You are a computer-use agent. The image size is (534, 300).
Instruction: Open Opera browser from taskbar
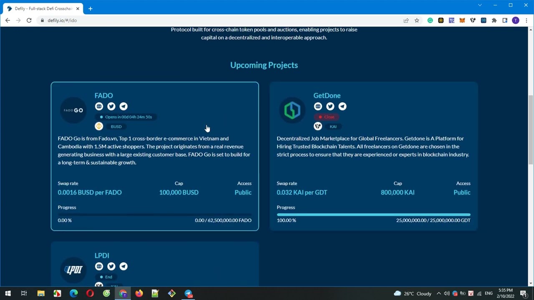[x=90, y=293]
